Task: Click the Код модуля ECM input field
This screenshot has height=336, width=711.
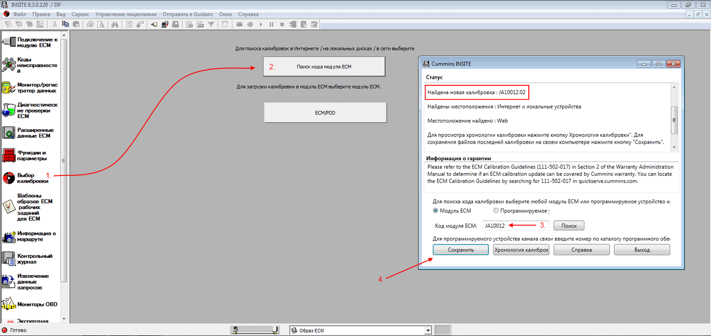Action: 515,226
